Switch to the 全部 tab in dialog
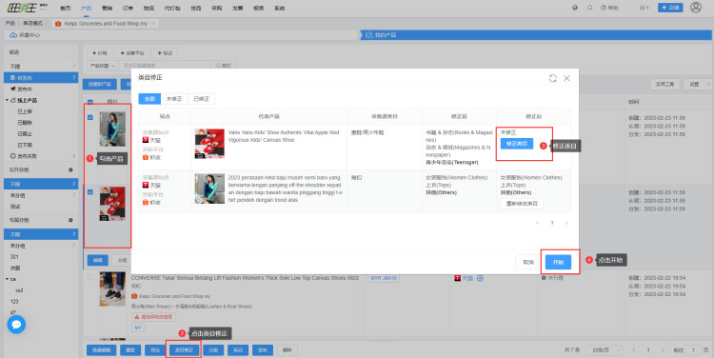 tap(149, 99)
